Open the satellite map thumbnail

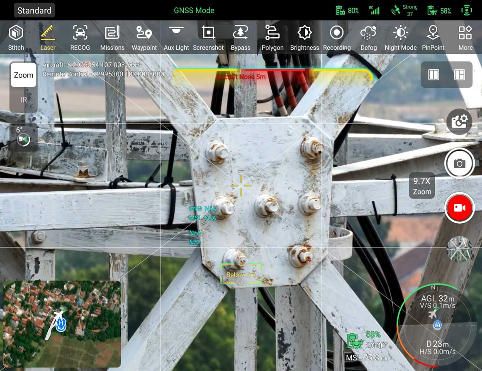[62, 324]
